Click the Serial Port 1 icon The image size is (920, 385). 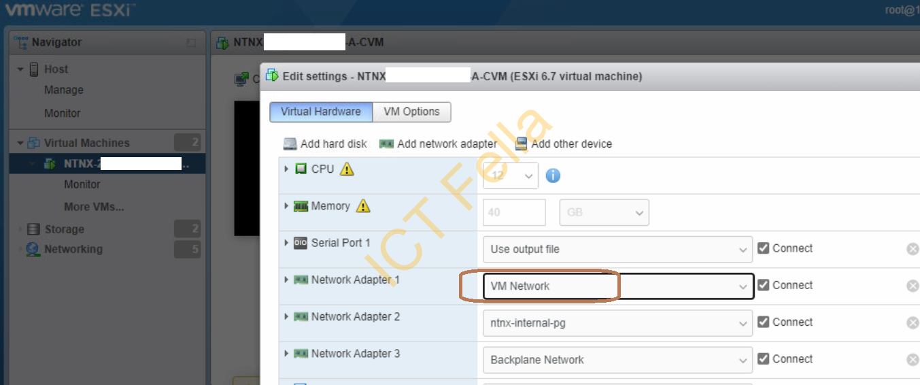click(301, 243)
